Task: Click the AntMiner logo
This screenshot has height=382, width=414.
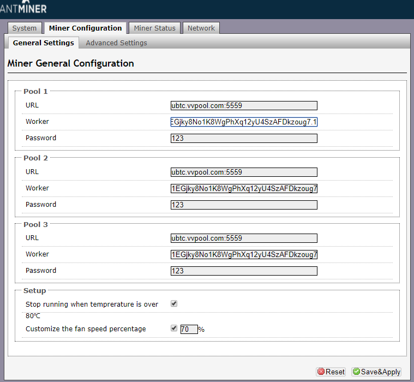Action: pyautogui.click(x=23, y=7)
